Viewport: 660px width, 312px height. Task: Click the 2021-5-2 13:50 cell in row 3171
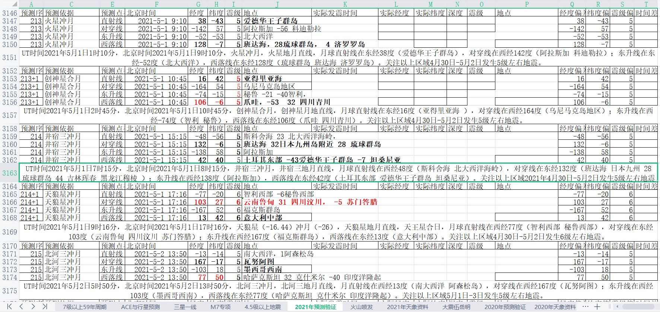click(x=156, y=254)
